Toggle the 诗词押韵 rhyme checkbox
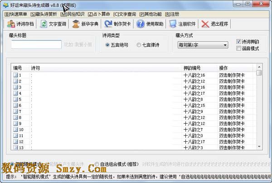Viewport: 272px width, 183px height. pyautogui.click(x=238, y=41)
